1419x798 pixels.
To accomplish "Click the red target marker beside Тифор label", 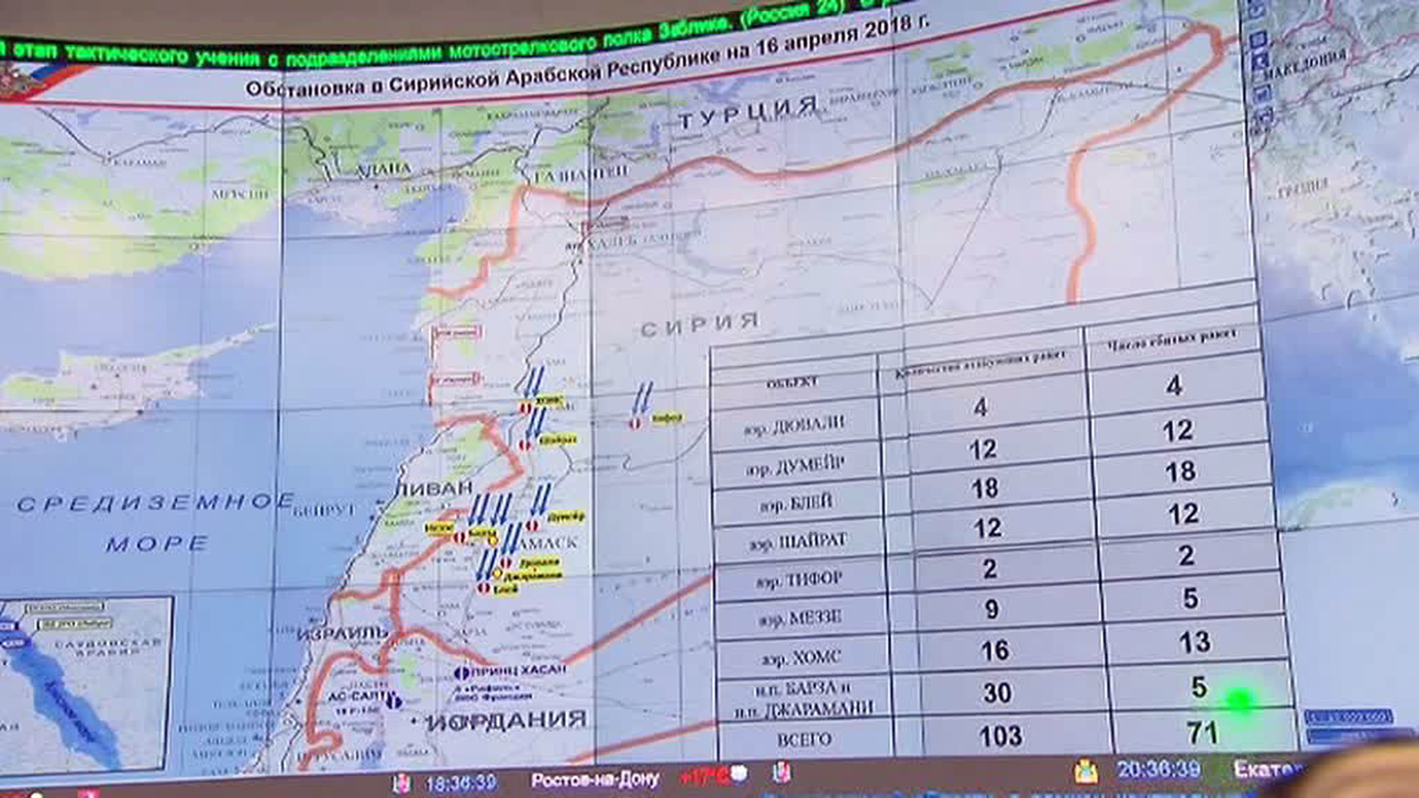I will coord(635,423).
